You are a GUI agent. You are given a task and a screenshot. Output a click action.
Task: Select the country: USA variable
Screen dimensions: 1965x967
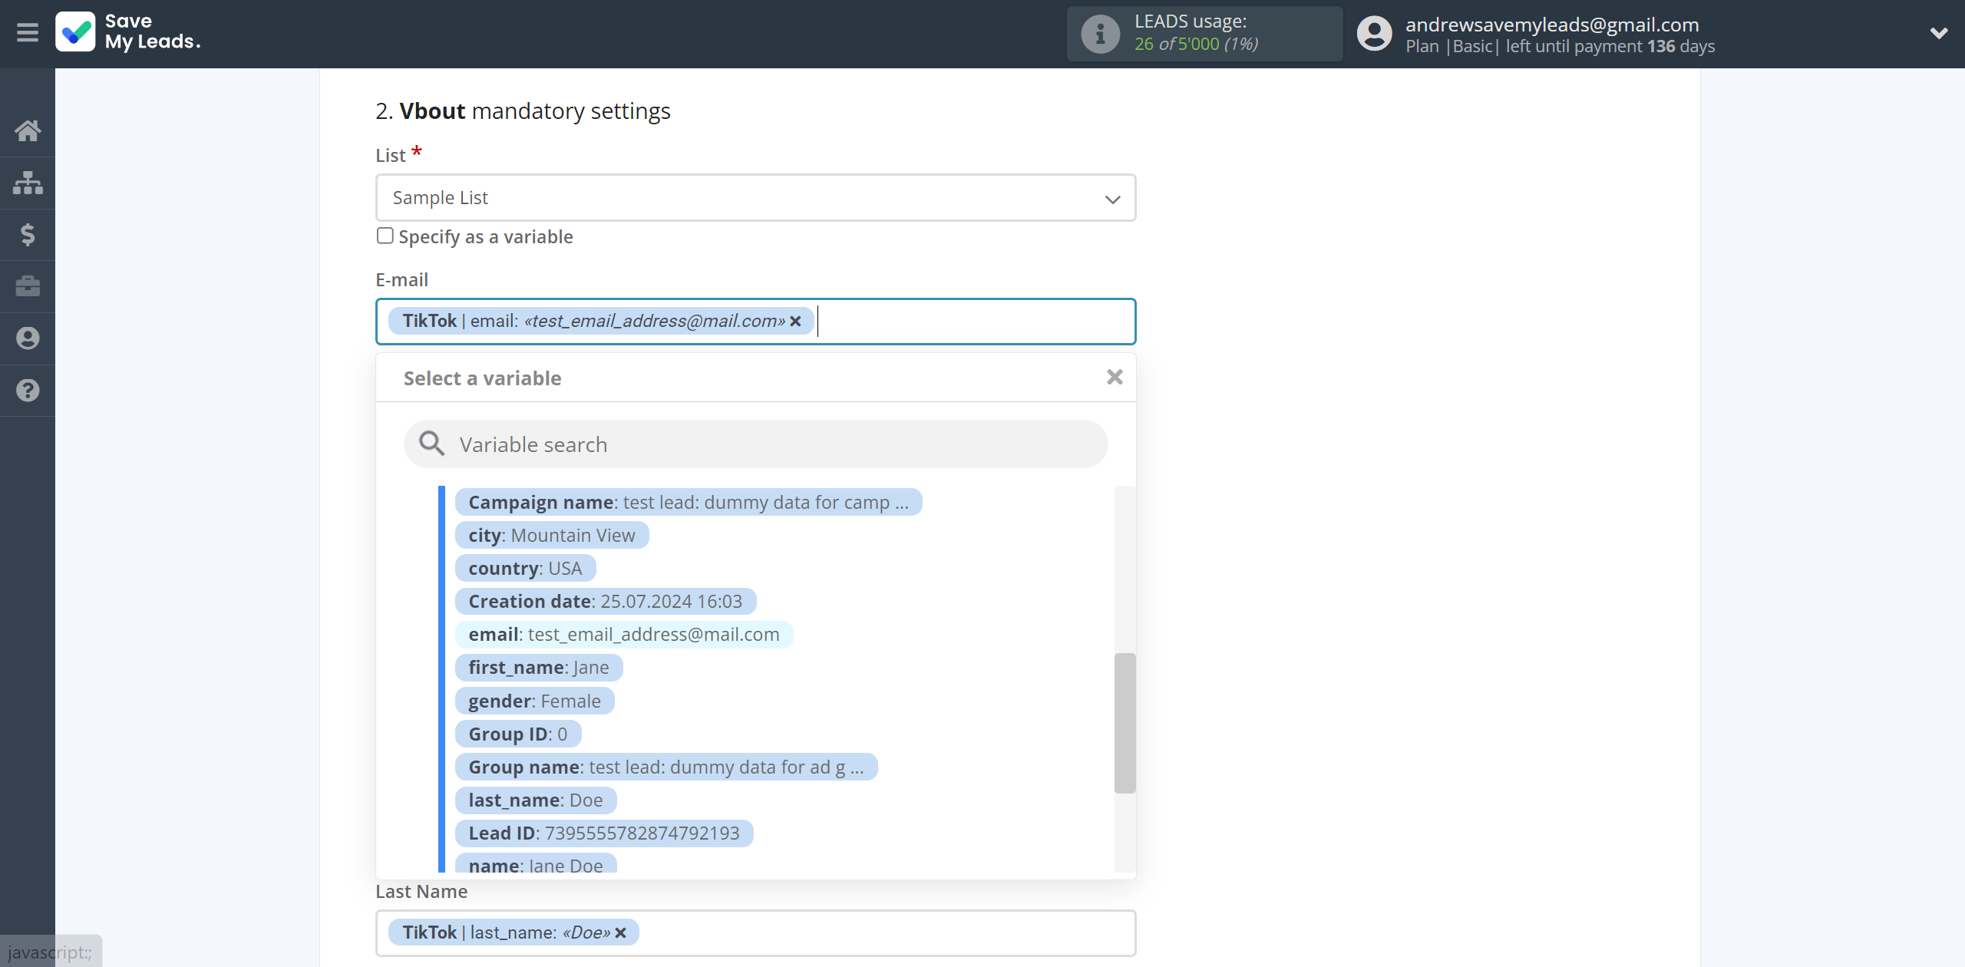point(525,569)
